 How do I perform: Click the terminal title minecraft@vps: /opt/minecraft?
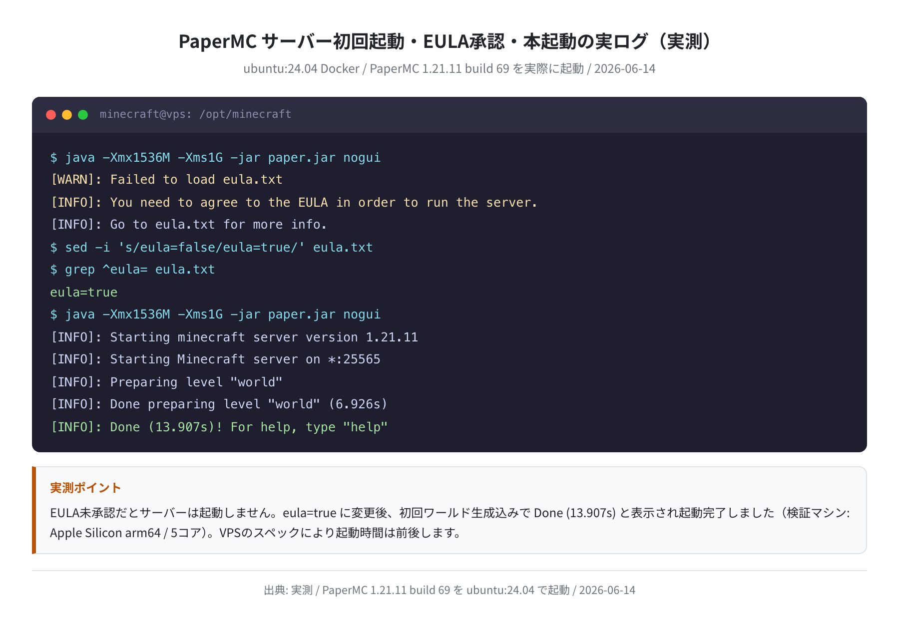(195, 114)
